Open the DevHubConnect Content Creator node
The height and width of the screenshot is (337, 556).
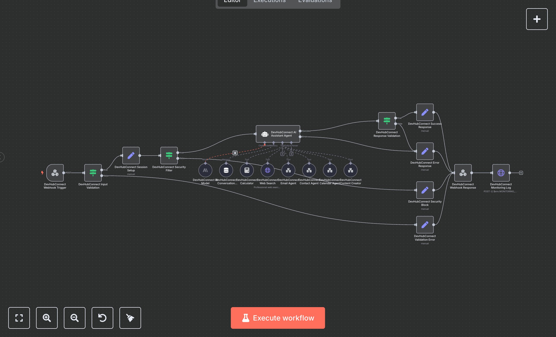tap(351, 170)
